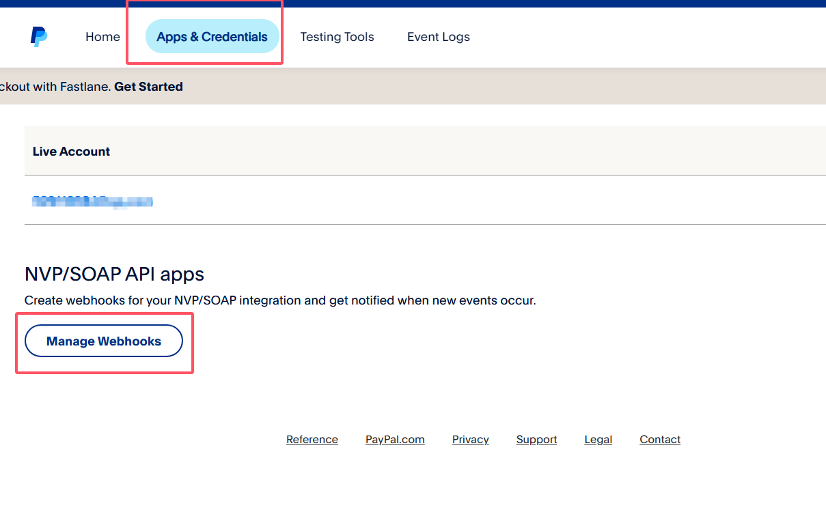
Task: Open the Privacy footer link
Action: point(471,440)
